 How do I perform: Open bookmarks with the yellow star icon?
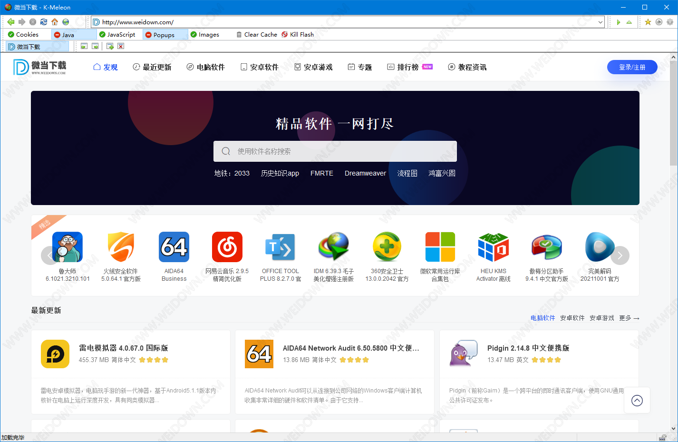(x=648, y=22)
